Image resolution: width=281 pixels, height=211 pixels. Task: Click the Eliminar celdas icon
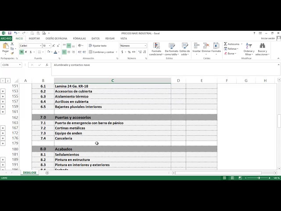[206, 46]
